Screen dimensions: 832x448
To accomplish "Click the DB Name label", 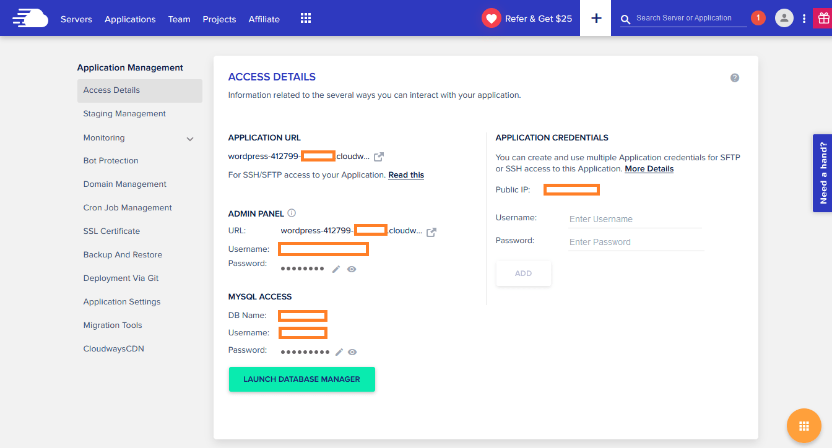I will click(x=248, y=316).
